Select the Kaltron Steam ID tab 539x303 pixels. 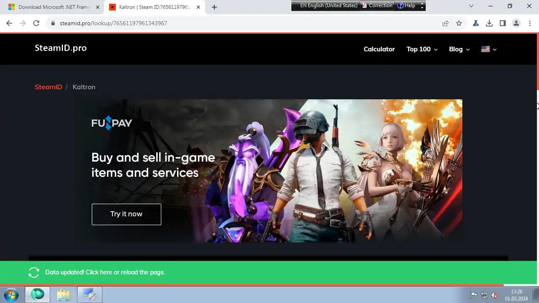(x=154, y=7)
